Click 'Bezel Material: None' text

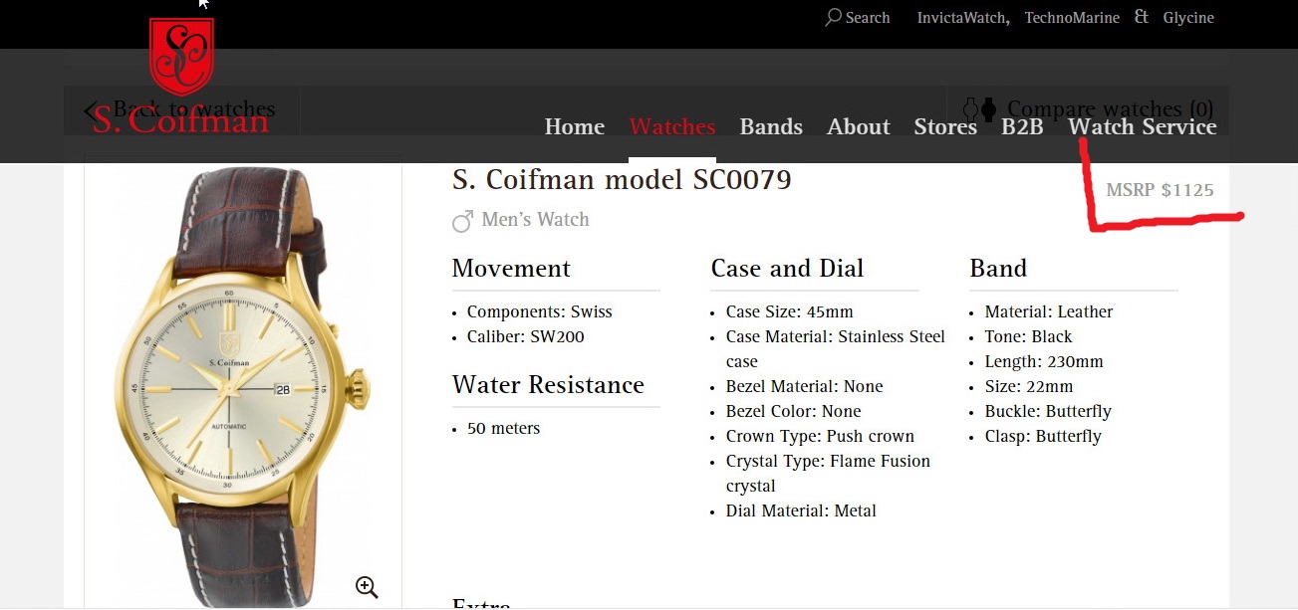point(805,386)
